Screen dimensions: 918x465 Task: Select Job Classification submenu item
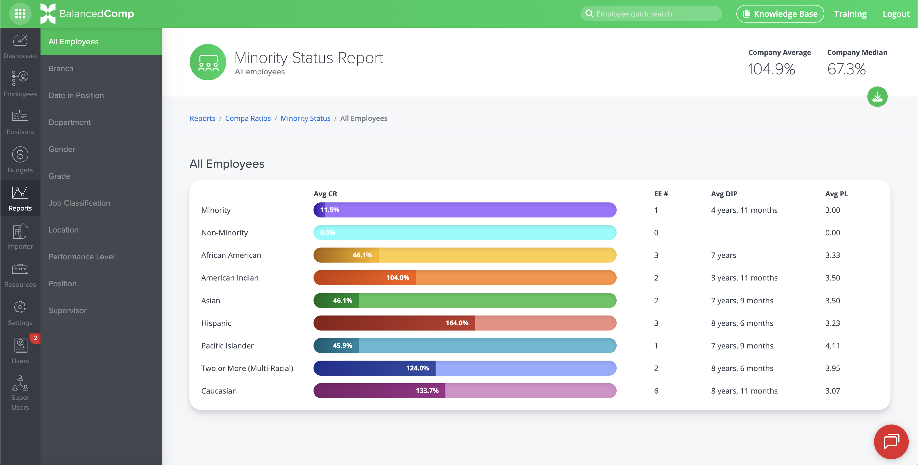coord(79,203)
